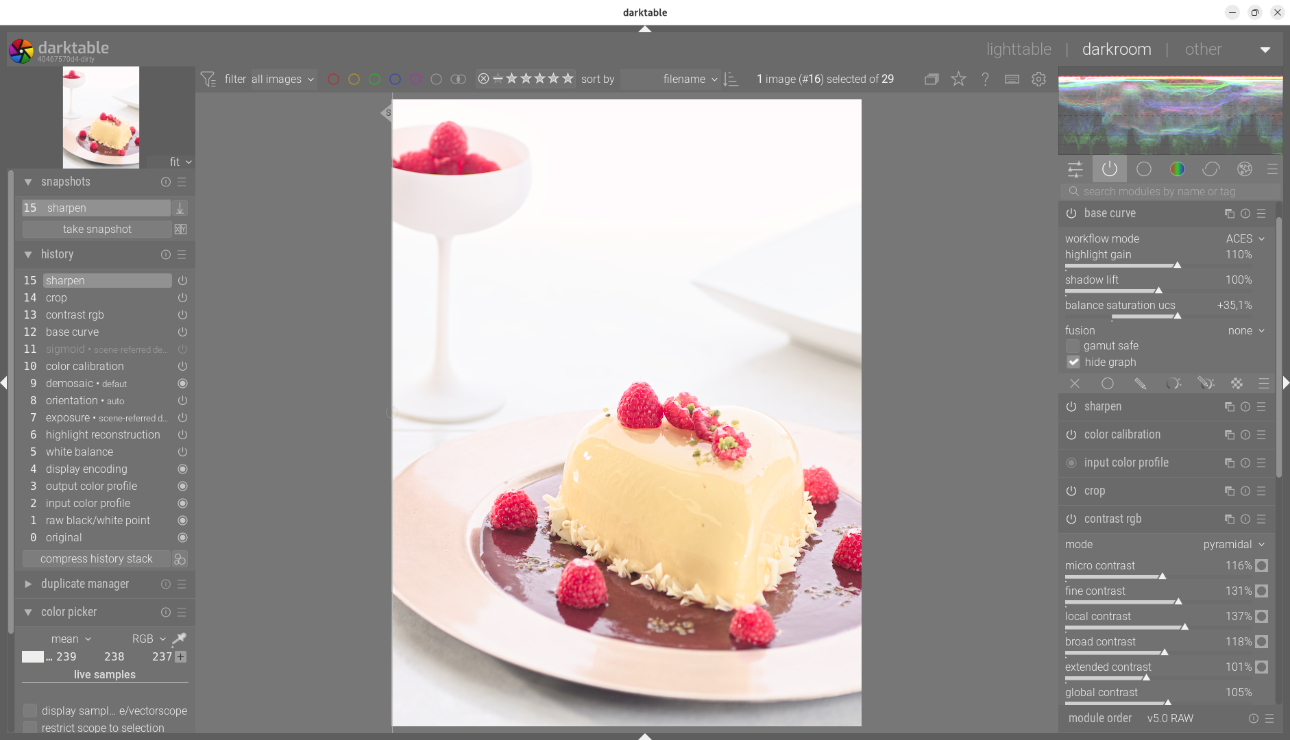Toggle the crop module power switch
This screenshot has height=740, width=1290.
click(x=1071, y=491)
